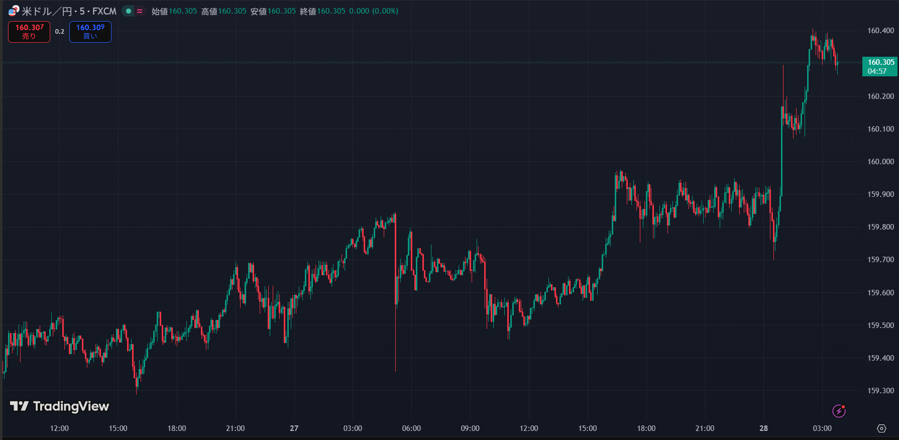Image resolution: width=899 pixels, height=440 pixels.
Task: Click the green market status dot
Action: 129,11
